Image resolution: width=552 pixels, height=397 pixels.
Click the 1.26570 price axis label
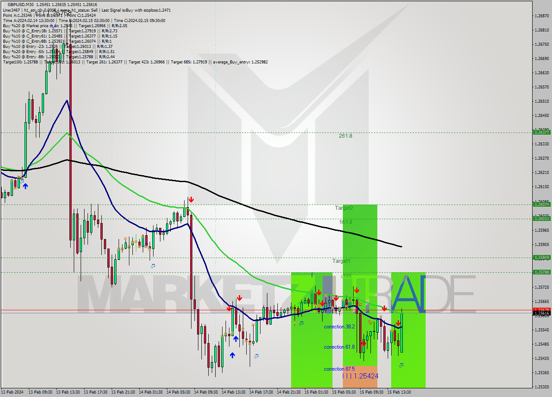(x=542, y=87)
